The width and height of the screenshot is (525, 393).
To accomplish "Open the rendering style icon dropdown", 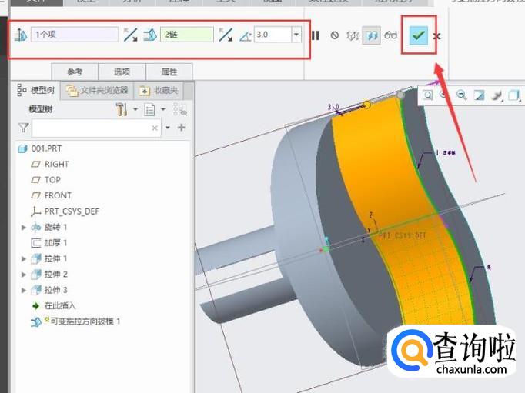I will (497, 95).
